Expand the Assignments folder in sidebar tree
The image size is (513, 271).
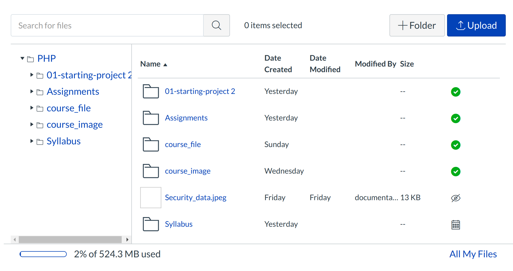click(x=32, y=91)
